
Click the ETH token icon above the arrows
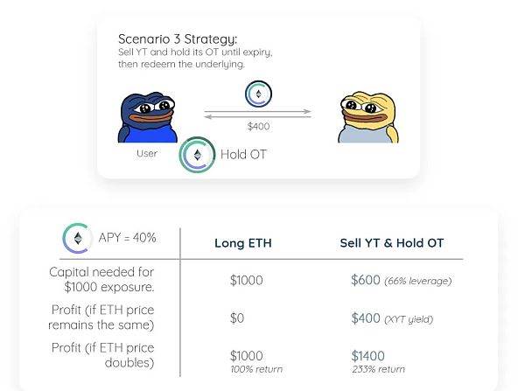pyautogui.click(x=258, y=94)
